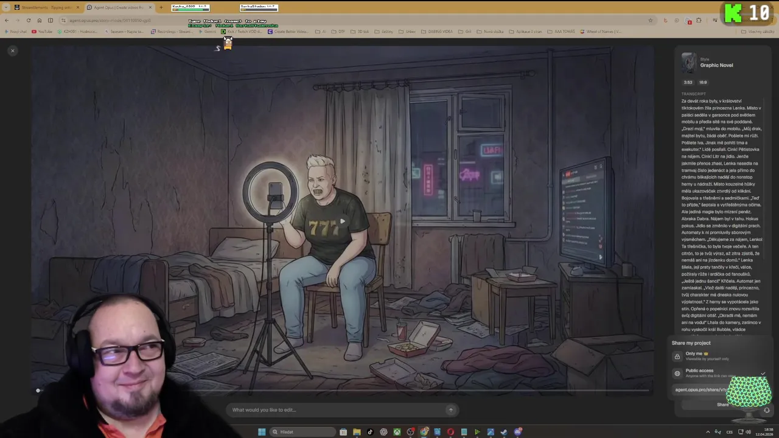Click the 3:53 duration label
Screen dimensions: 779x438
tap(688, 82)
